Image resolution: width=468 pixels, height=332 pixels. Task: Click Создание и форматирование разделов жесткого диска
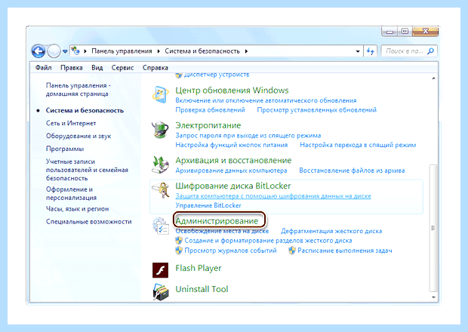coord(268,241)
